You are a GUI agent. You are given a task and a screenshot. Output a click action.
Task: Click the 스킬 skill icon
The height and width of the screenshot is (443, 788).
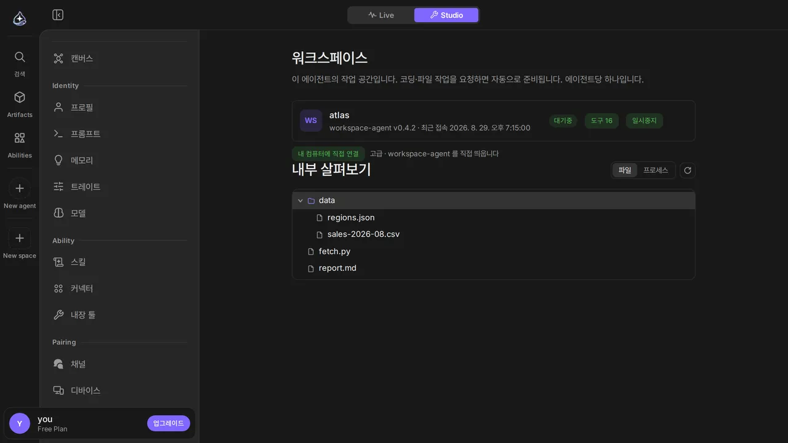coord(58,262)
